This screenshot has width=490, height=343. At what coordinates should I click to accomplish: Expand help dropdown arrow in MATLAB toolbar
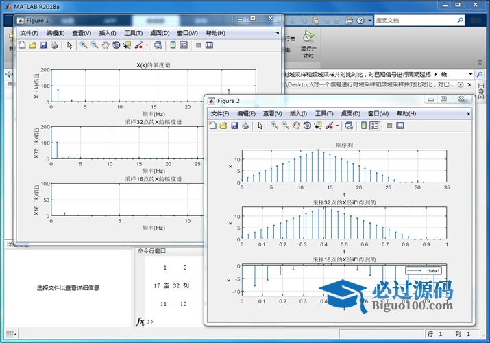point(369,21)
